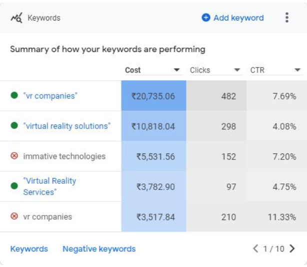Viewport: 307px width, 267px height.
Task: Click the Keywords magnifier chart icon
Action: coord(16,18)
